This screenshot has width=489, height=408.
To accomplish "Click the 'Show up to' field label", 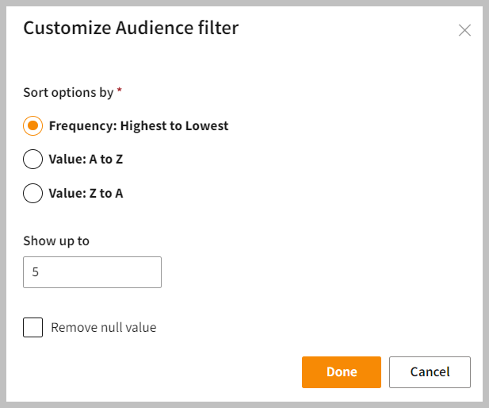I will click(56, 241).
